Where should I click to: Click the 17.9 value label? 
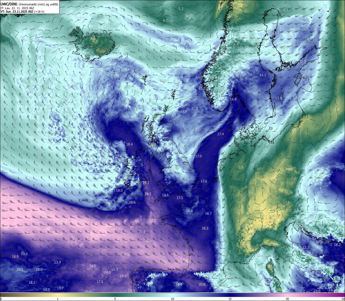[100, 282]
